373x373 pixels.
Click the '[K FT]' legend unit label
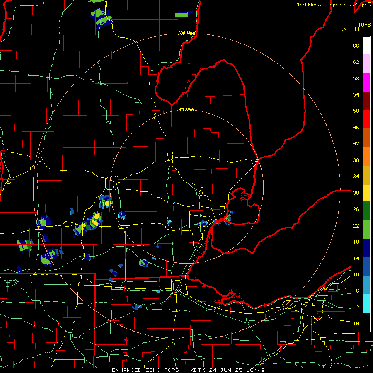click(x=351, y=29)
